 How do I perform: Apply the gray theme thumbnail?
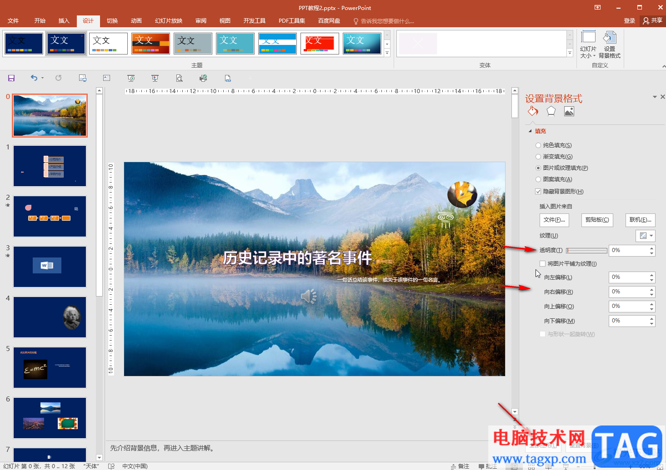pos(193,44)
